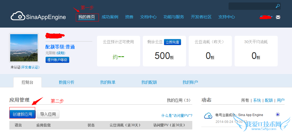The width and height of the screenshot is (292, 133).
Task: Click the 配额等级:普通 text
Action: (x=60, y=47)
